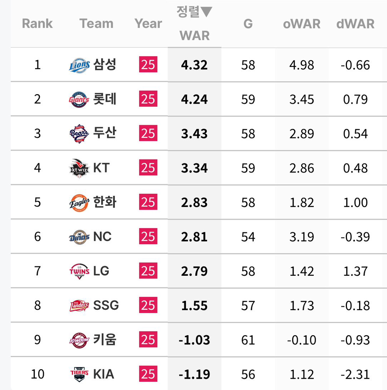
Task: Click the KT Wiz team logo
Action: point(79,168)
